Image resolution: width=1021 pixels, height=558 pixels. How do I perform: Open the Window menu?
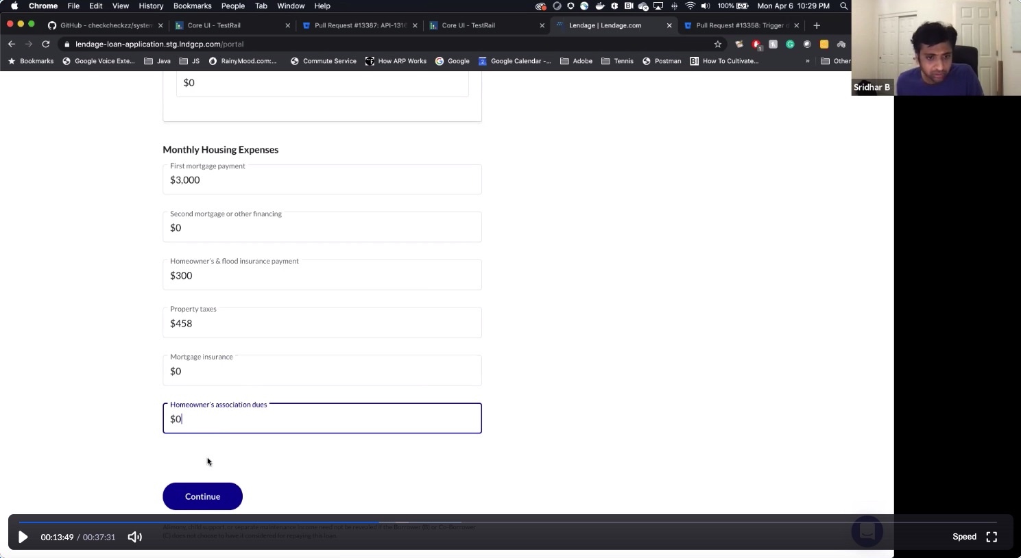(x=291, y=5)
